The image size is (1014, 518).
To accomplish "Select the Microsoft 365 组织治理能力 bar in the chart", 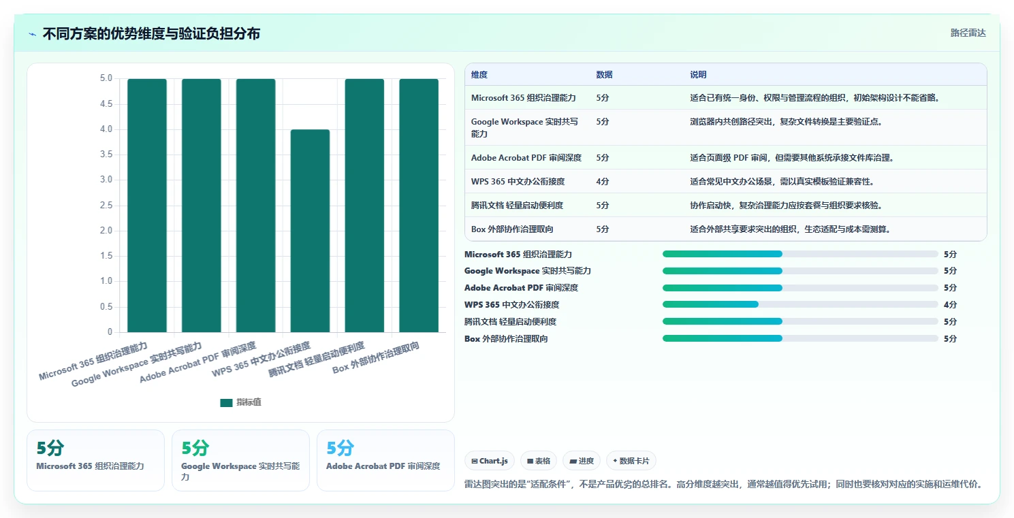I will [x=147, y=206].
